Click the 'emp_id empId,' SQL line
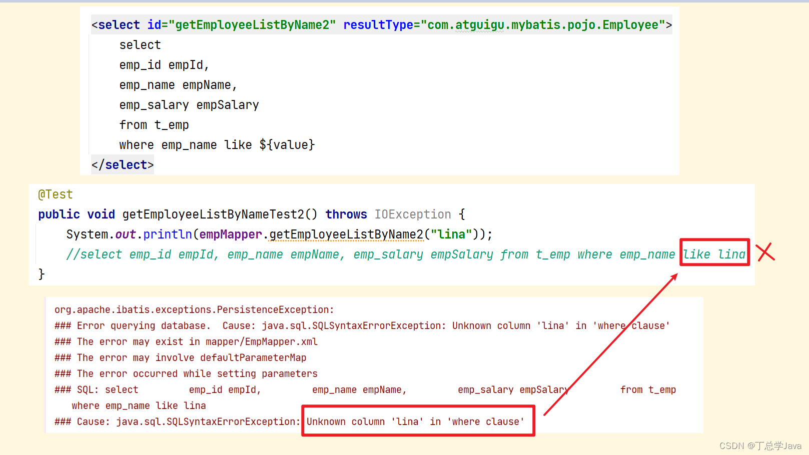 point(164,65)
